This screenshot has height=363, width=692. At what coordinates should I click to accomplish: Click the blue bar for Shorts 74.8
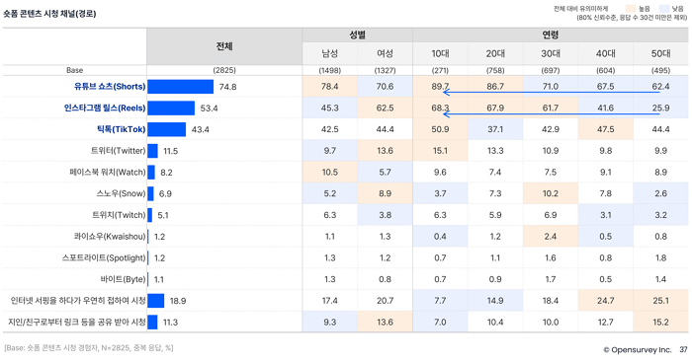point(181,87)
